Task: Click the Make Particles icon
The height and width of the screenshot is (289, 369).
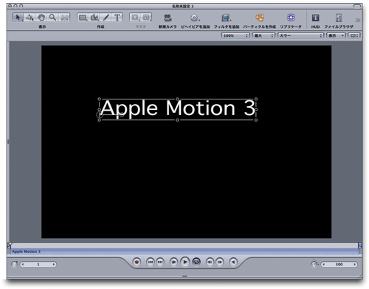Action: click(260, 18)
